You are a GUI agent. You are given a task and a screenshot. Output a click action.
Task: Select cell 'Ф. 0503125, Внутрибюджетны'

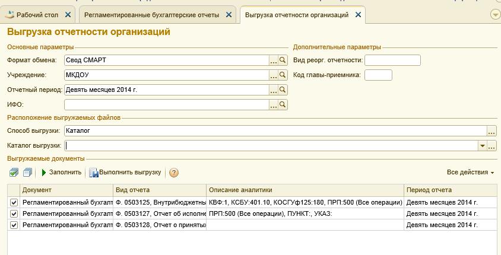click(x=160, y=202)
